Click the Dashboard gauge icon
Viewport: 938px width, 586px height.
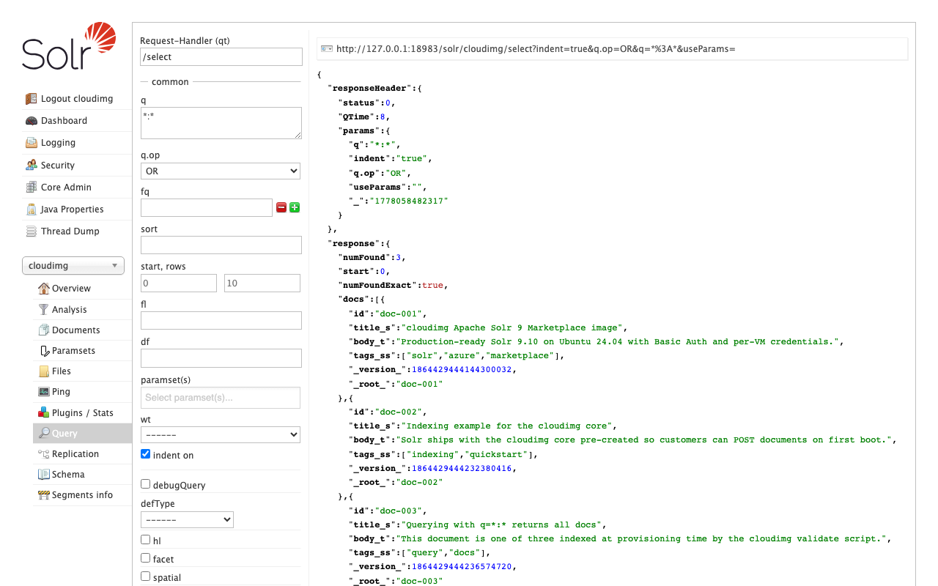click(31, 121)
